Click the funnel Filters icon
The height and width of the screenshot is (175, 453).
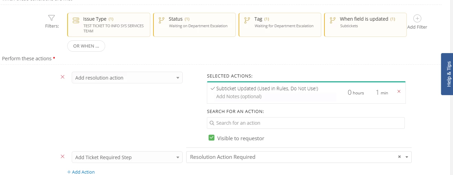coord(51,18)
